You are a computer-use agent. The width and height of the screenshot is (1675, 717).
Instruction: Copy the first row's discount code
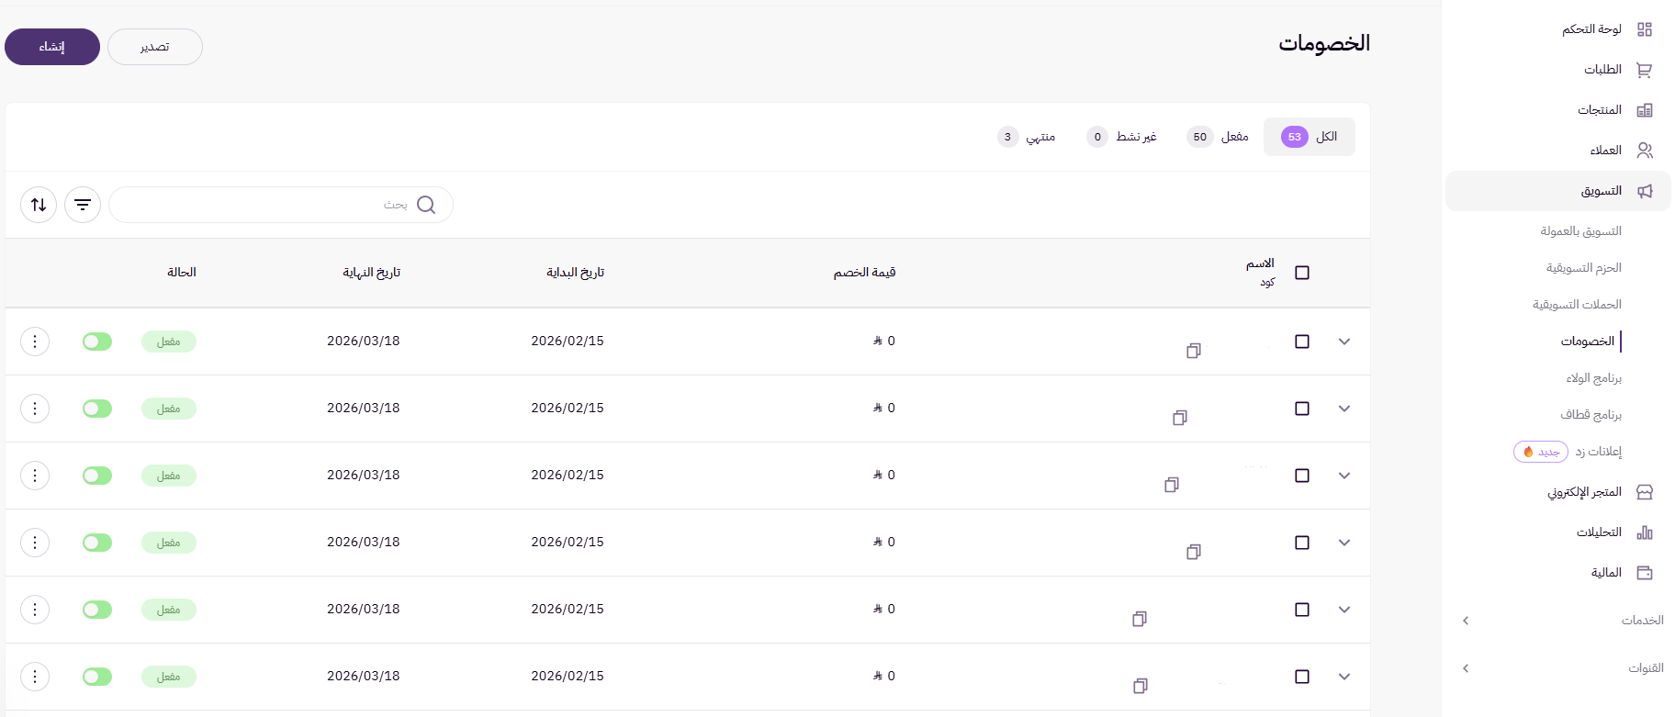[1193, 351]
